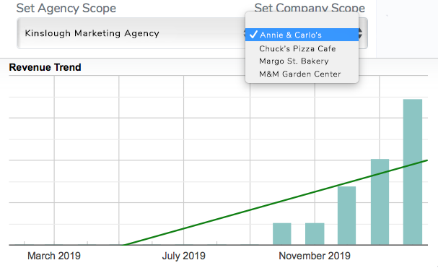Pick M&M Garden Center from company list
This screenshot has height=268, width=438.
(302, 74)
